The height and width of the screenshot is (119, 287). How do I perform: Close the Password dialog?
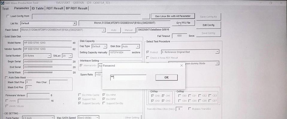click(181, 65)
